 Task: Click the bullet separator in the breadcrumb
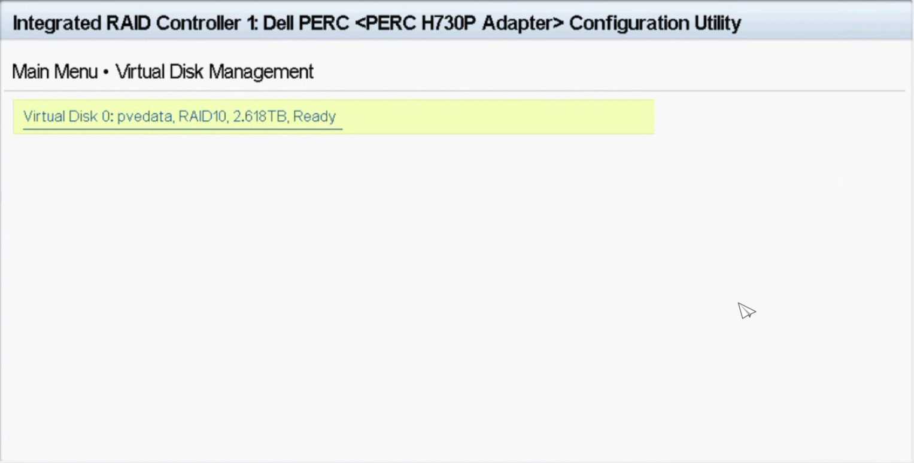click(106, 72)
